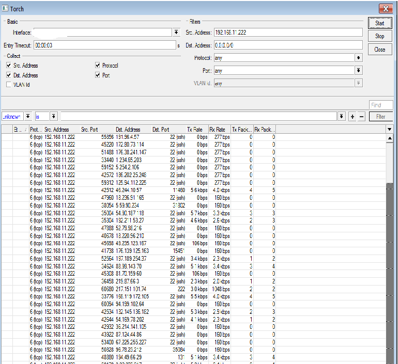
Task: Click the minus icon to remove the filter row
Action: [361, 117]
